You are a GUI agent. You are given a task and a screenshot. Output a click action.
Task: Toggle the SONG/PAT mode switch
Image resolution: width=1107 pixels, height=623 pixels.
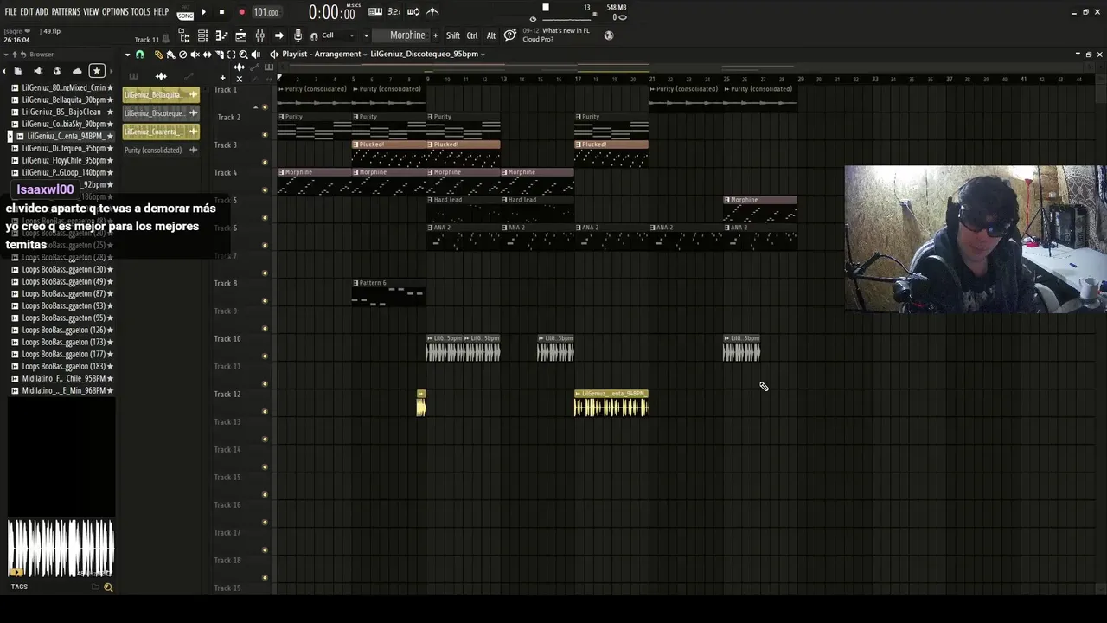point(185,12)
